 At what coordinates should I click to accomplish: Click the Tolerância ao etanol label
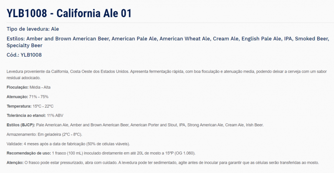click(x=26, y=115)
